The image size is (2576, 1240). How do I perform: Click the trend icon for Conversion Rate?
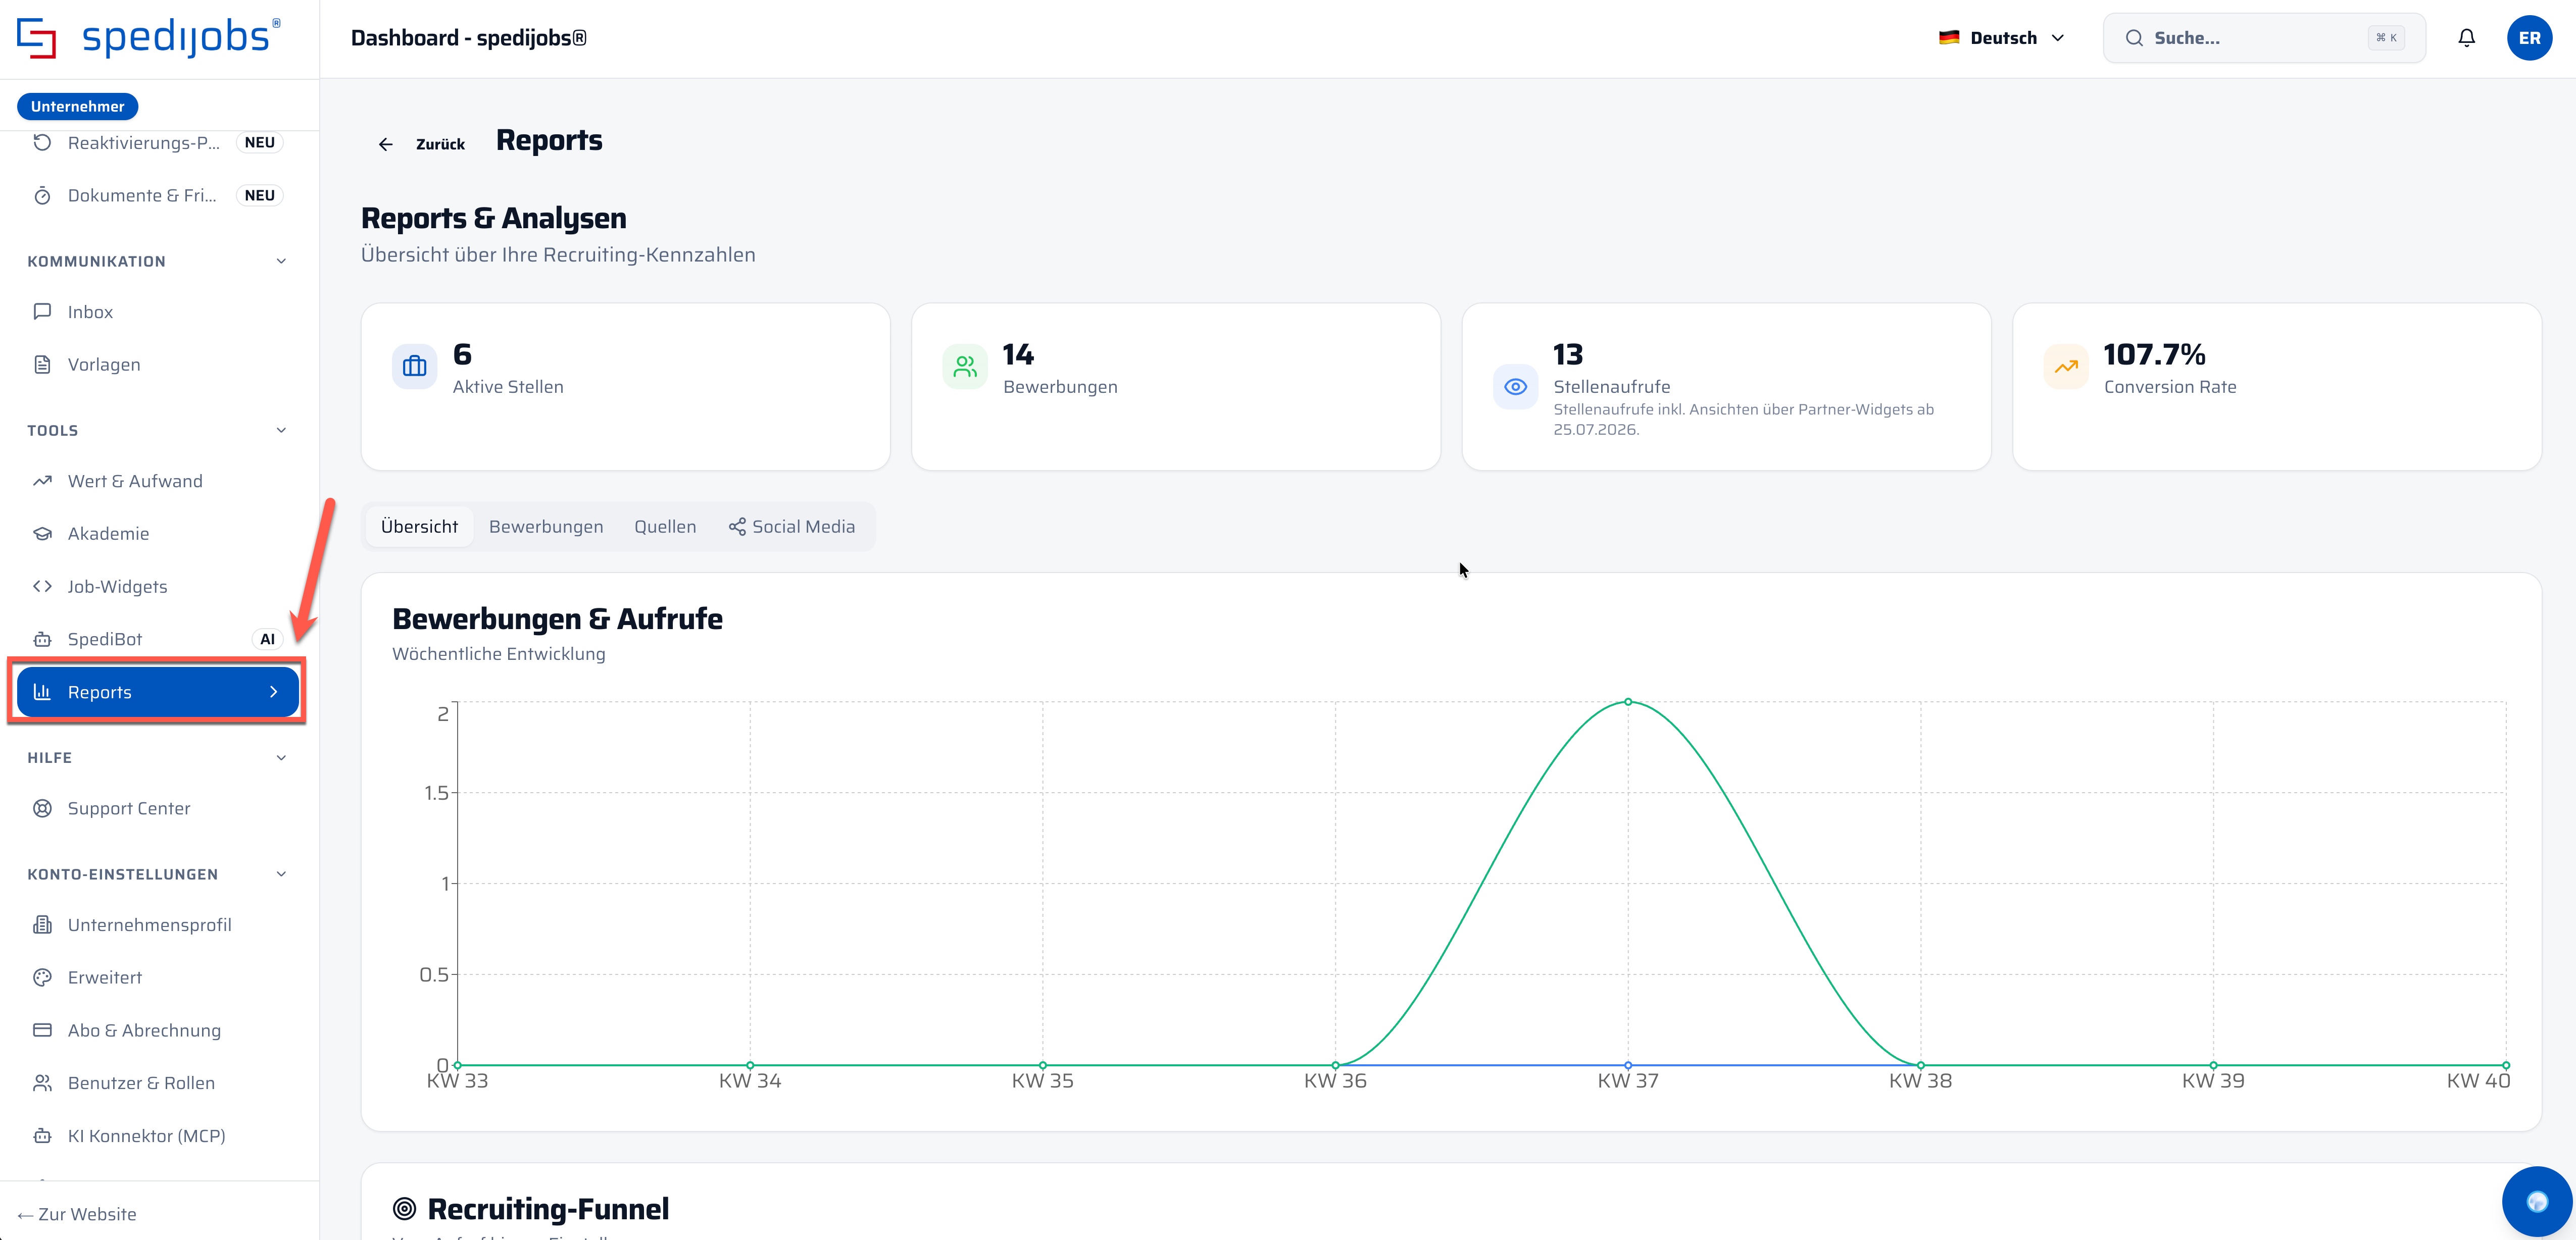point(2065,367)
